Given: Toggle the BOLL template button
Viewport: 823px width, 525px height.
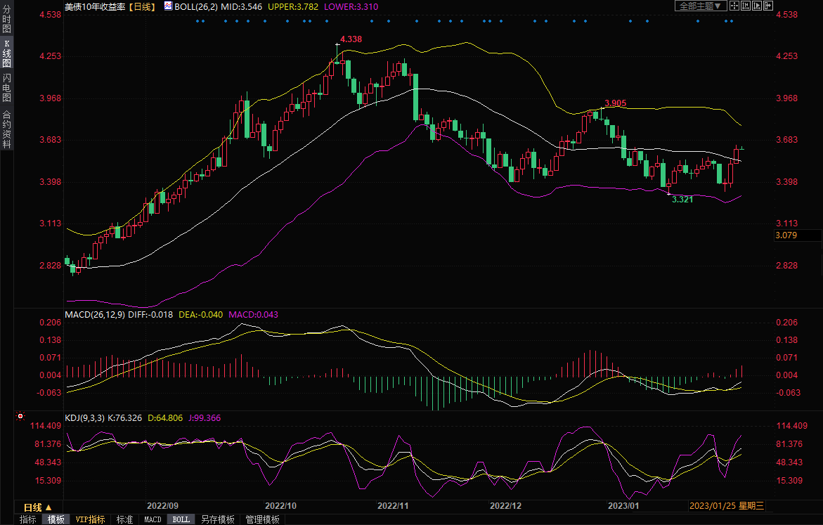Looking at the screenshot, I should pos(181,519).
